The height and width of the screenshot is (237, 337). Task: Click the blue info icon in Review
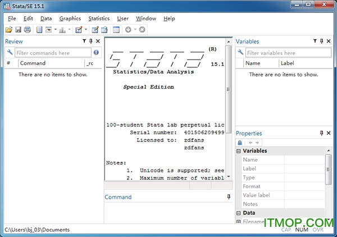pyautogui.click(x=96, y=52)
